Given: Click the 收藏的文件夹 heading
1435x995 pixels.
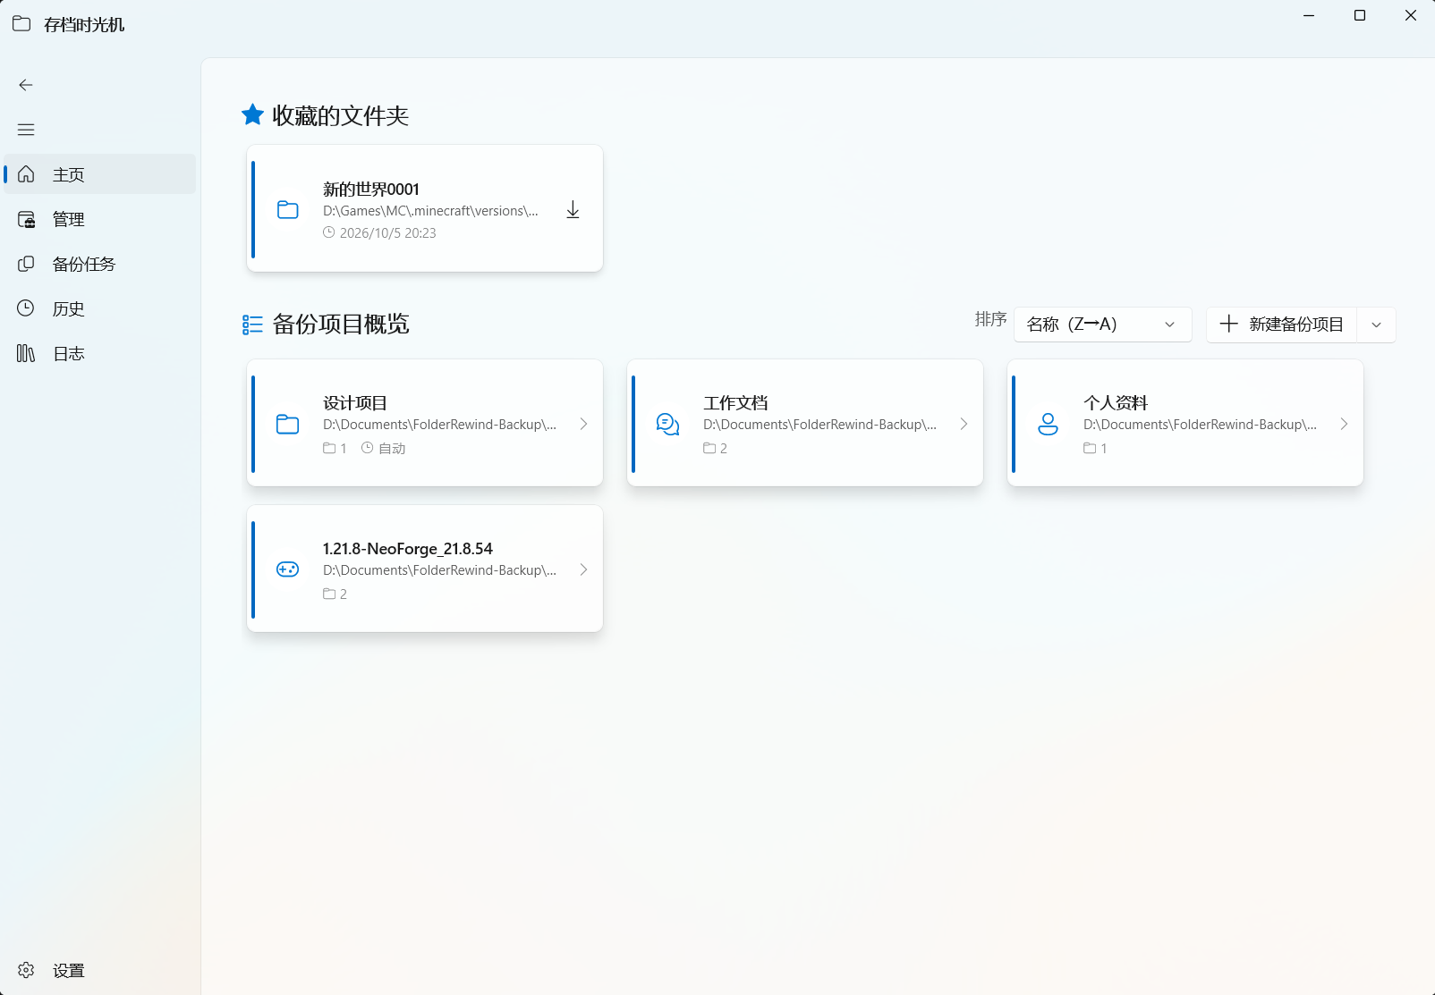Looking at the screenshot, I should coord(341,115).
